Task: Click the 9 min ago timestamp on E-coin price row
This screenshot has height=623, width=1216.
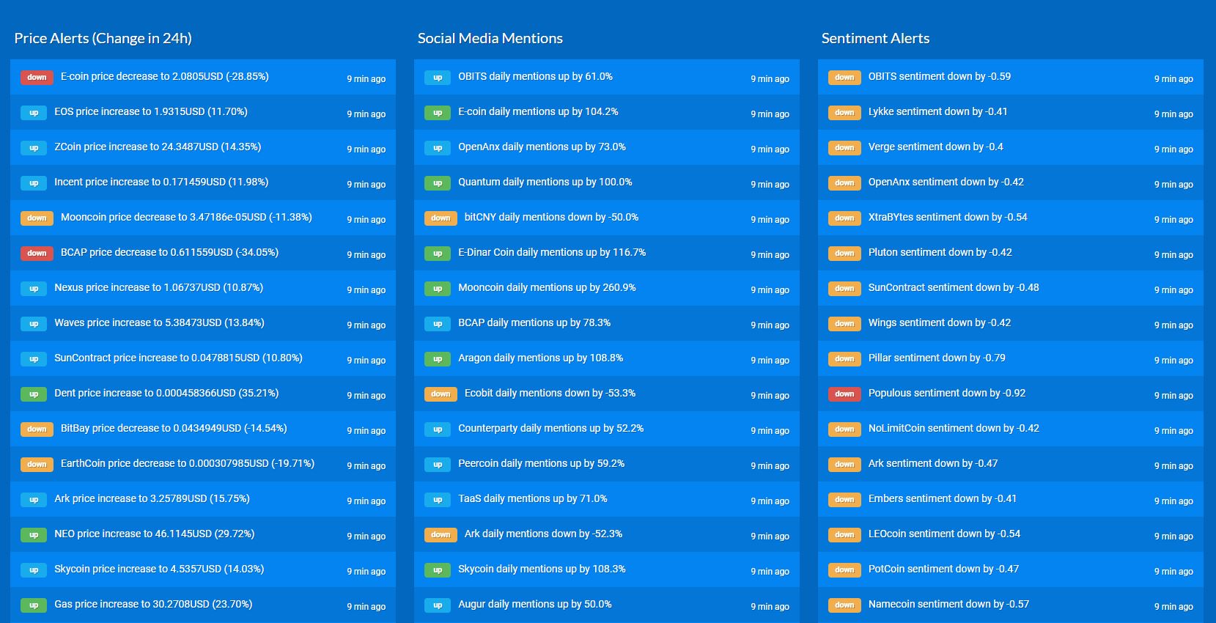Action: click(366, 79)
